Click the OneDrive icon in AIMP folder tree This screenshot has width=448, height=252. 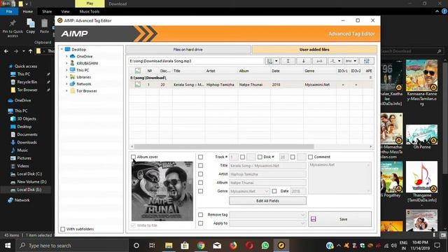coord(73,56)
